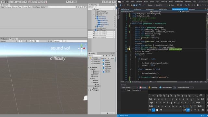
Task: Select the Hand tool in Unity toolbar
Action: [3, 2]
